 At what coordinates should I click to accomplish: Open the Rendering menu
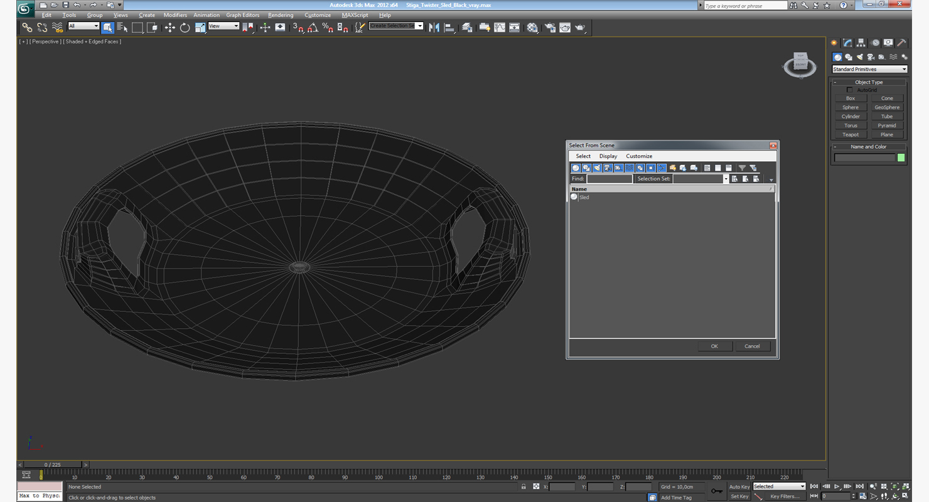280,15
